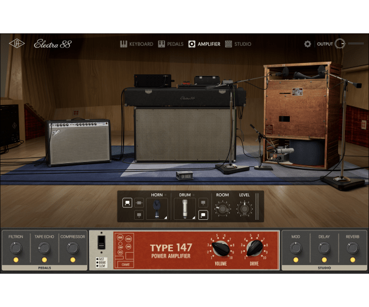Click the mic panel Level knob
This screenshot has height=307, width=369.
pos(244,209)
